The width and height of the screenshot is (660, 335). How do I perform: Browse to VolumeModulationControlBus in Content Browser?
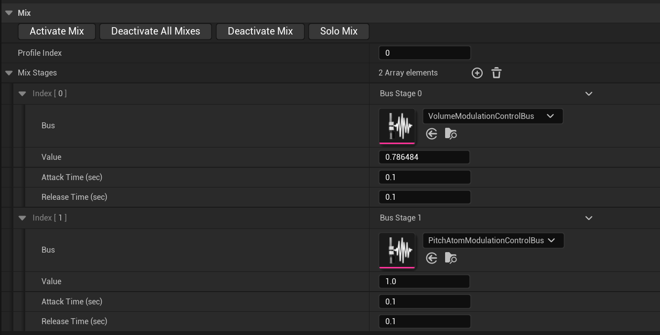coord(451,134)
